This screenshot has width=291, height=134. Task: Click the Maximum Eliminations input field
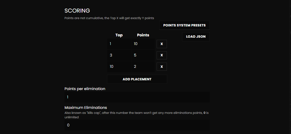137,125
